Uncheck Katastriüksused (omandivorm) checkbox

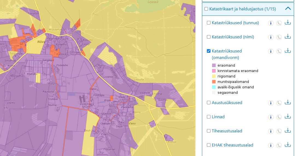click(209, 51)
